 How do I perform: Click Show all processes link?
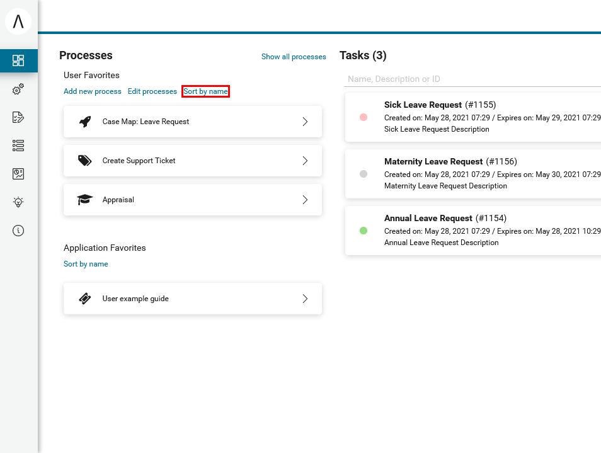[294, 57]
